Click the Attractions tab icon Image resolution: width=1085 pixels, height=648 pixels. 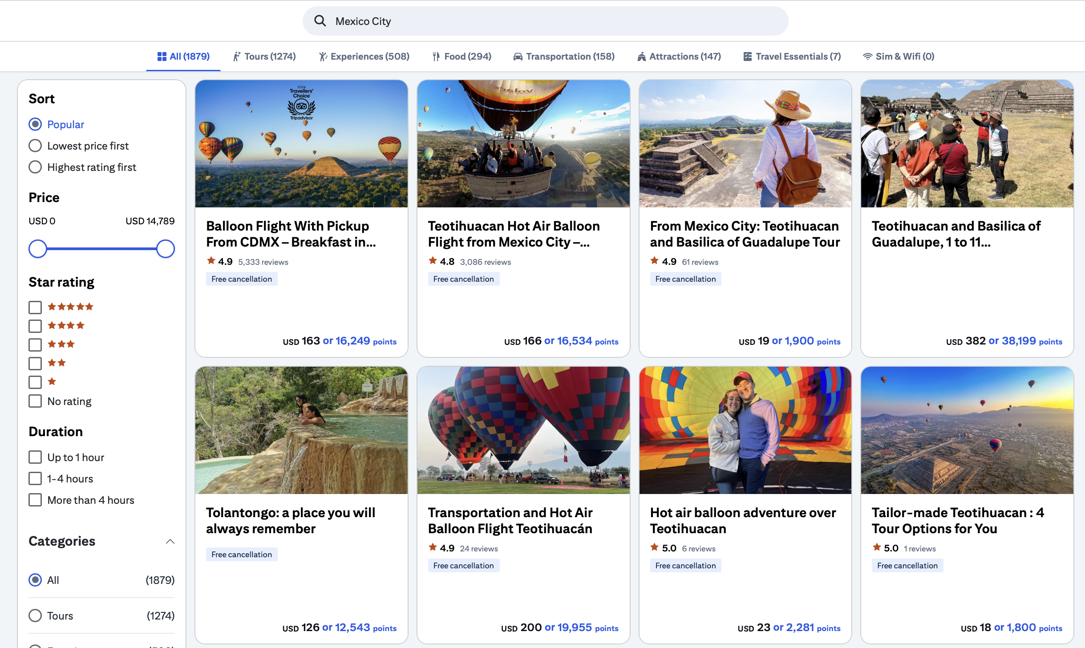[641, 57]
